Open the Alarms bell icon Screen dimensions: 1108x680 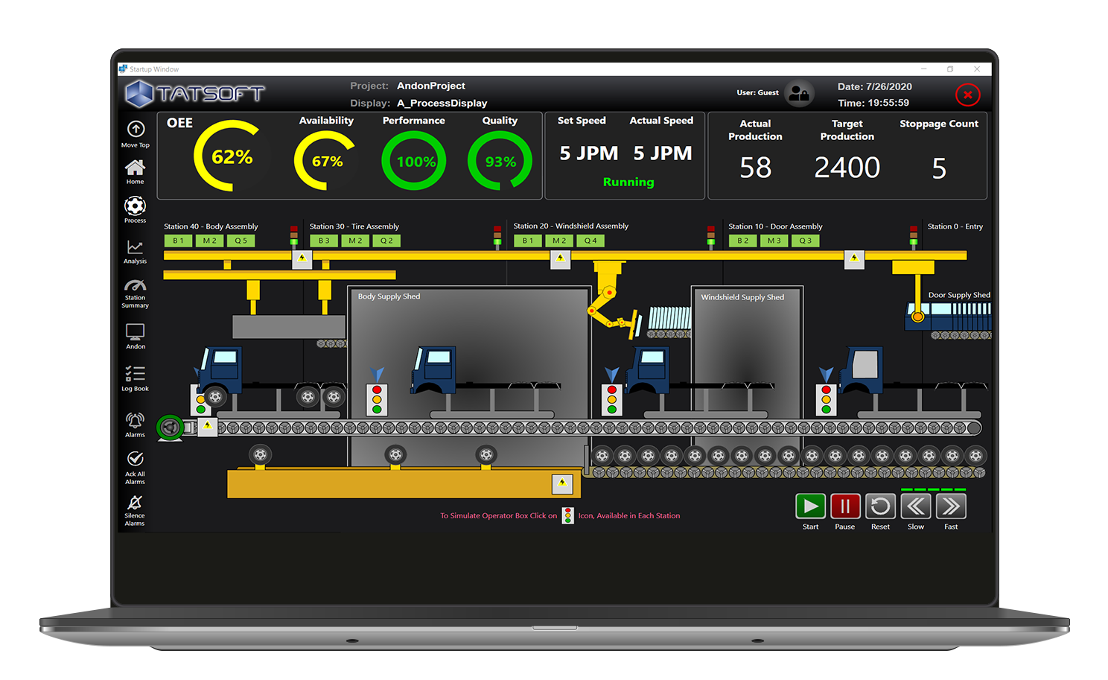(x=135, y=421)
